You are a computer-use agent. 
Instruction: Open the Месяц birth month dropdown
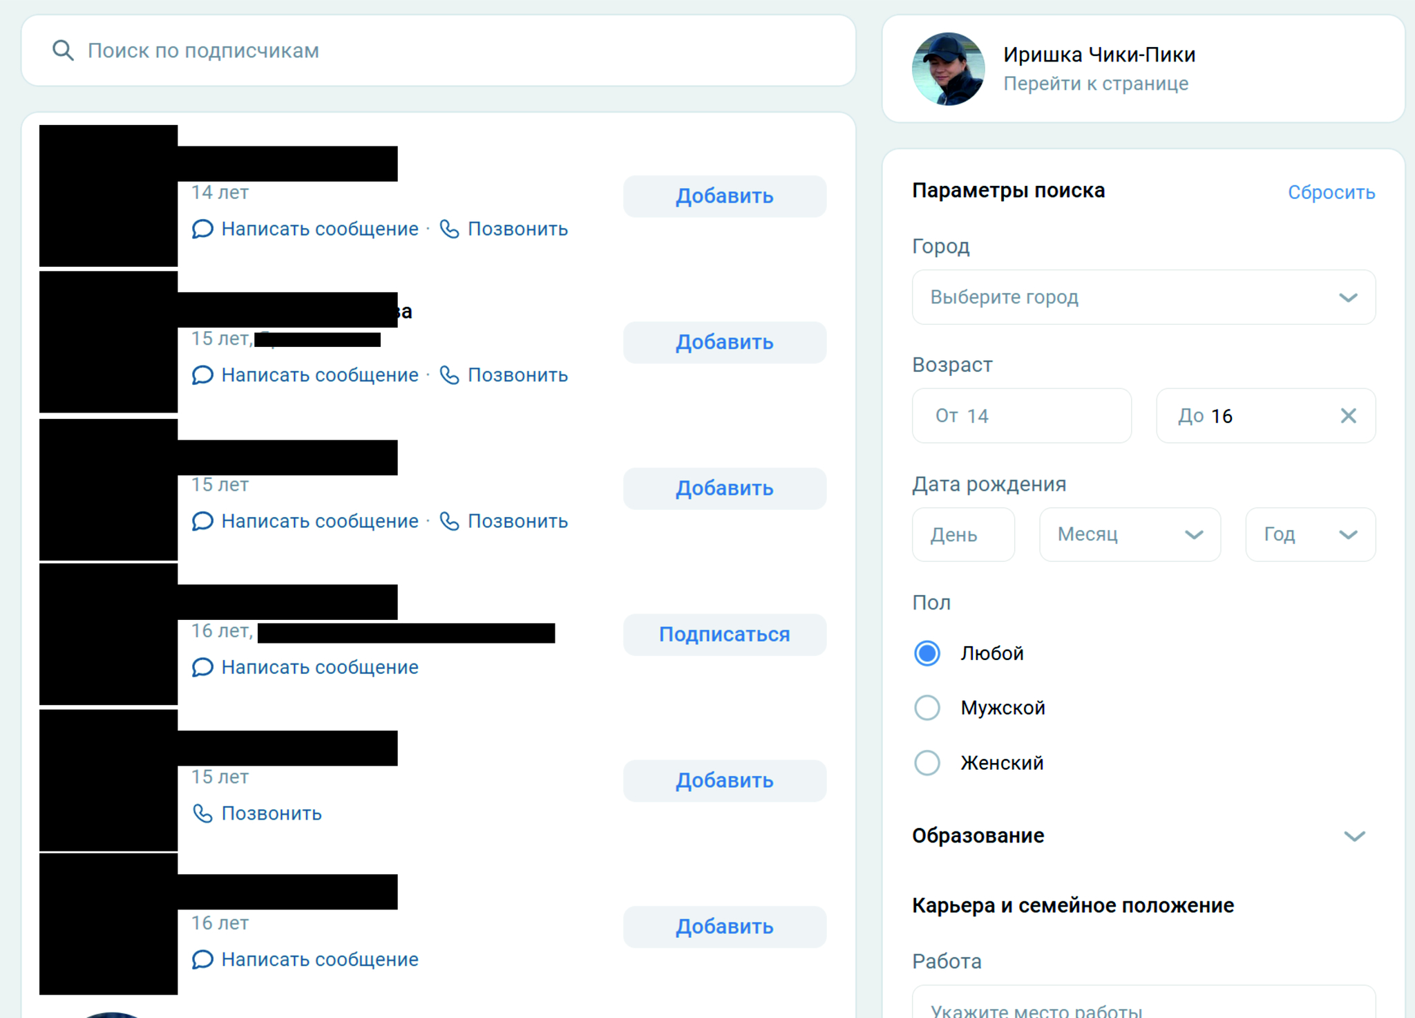pyautogui.click(x=1130, y=534)
